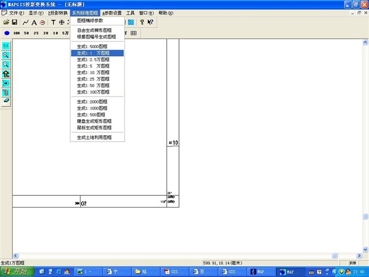
Task: Open the 窗口(W) menu
Action: point(146,13)
